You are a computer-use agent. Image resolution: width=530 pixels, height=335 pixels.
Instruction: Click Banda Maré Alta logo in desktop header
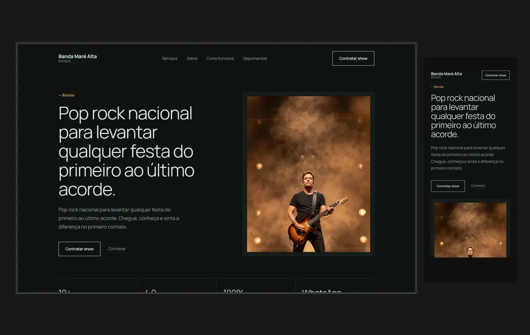coord(78,58)
